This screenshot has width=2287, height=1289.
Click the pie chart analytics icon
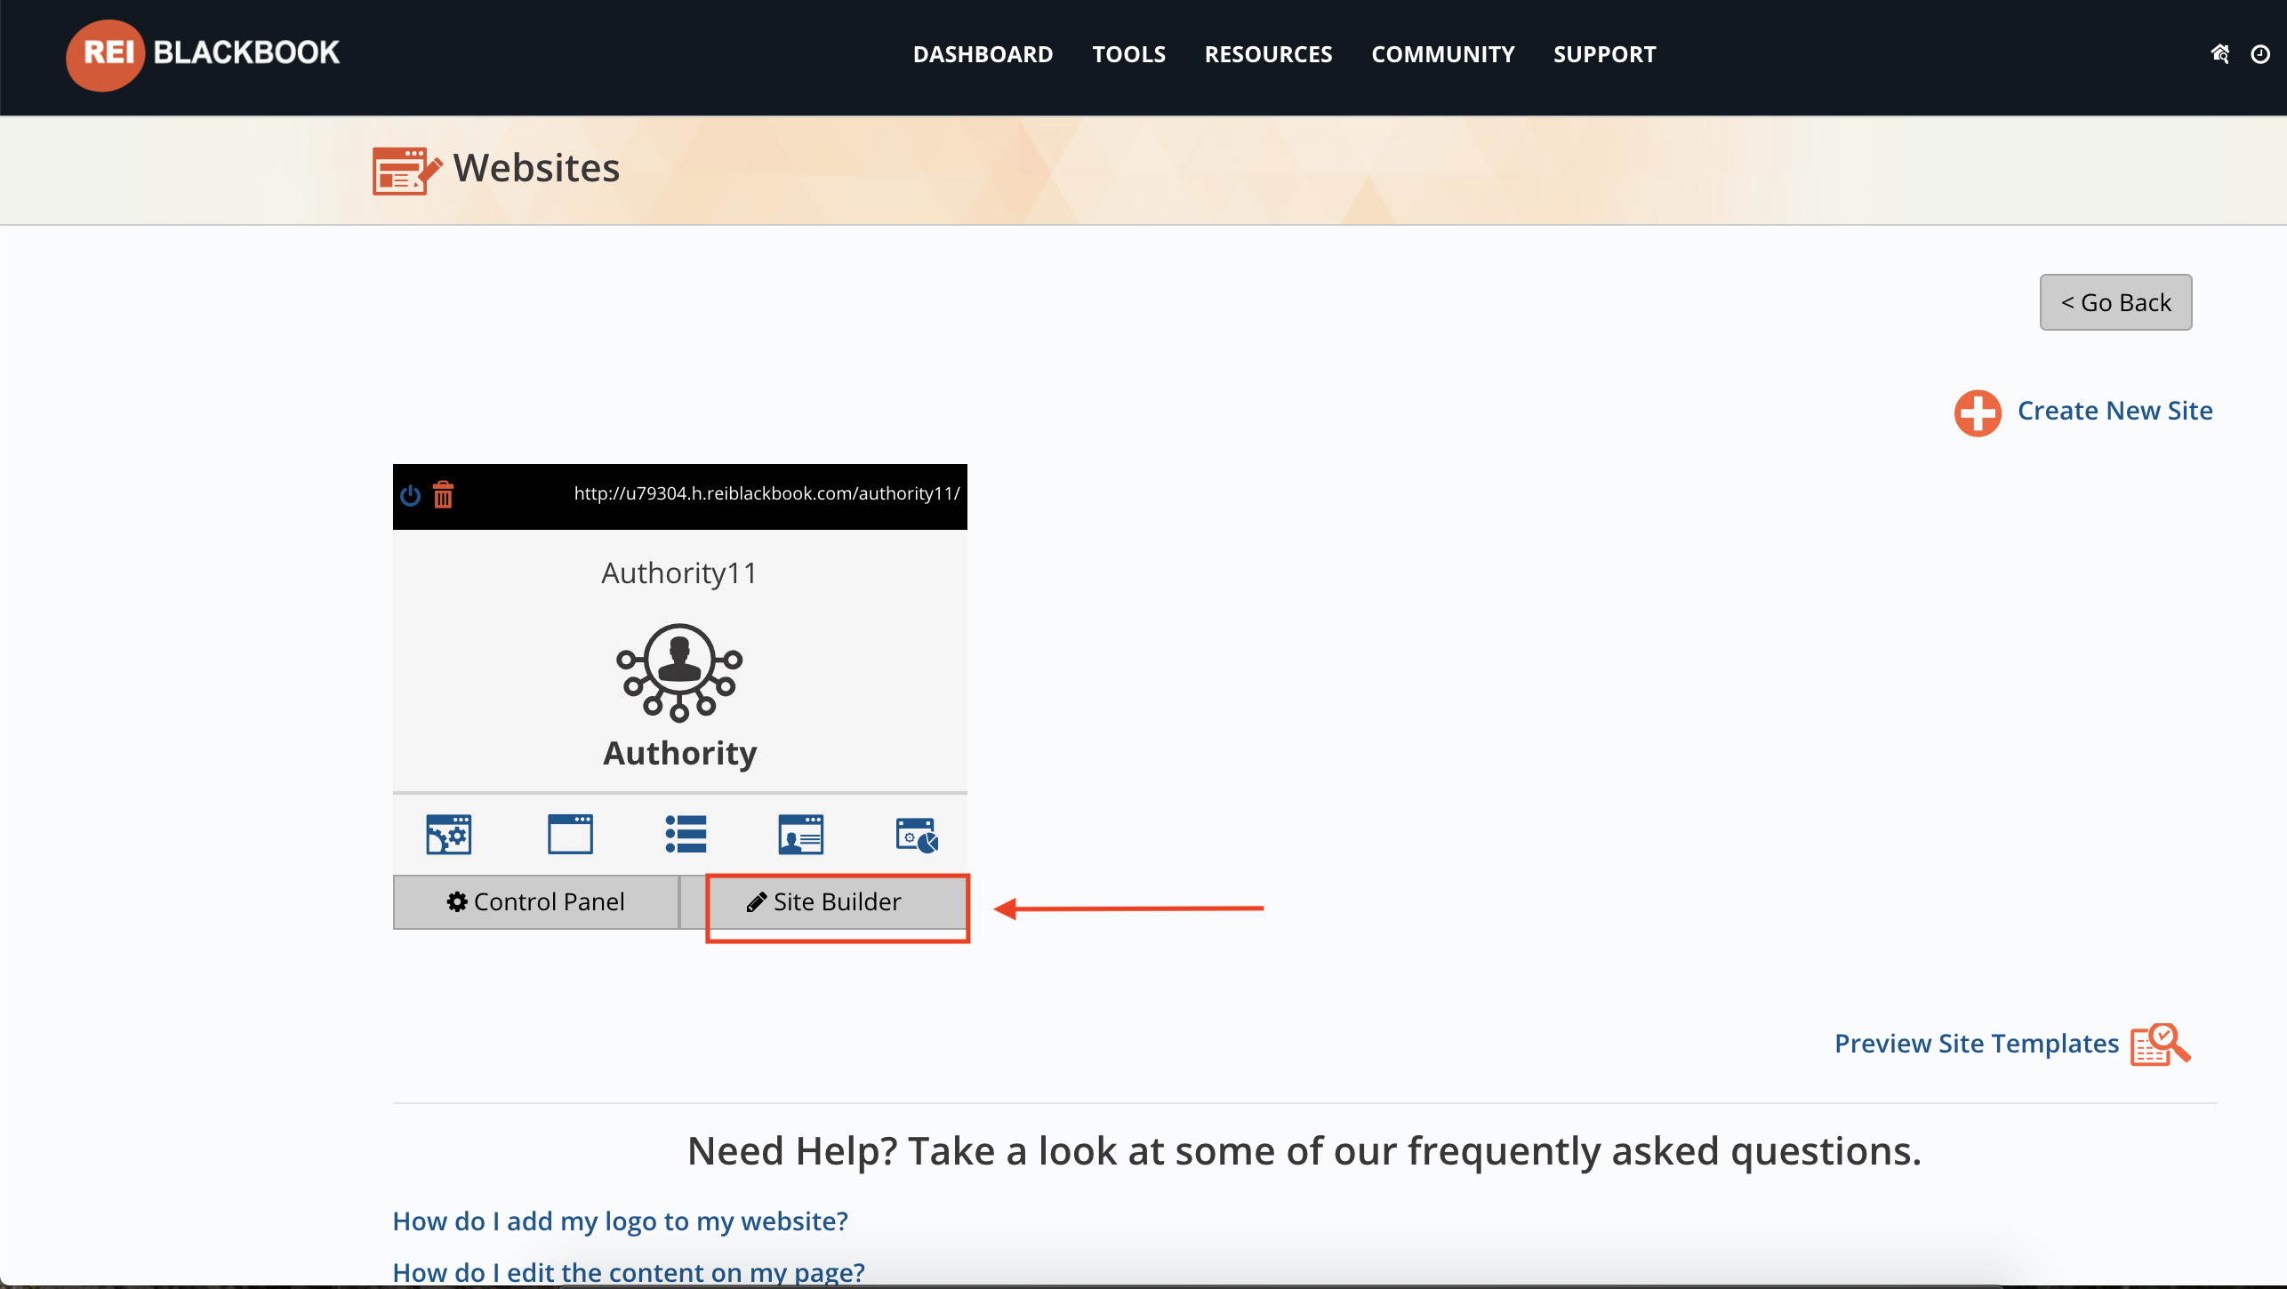917,836
